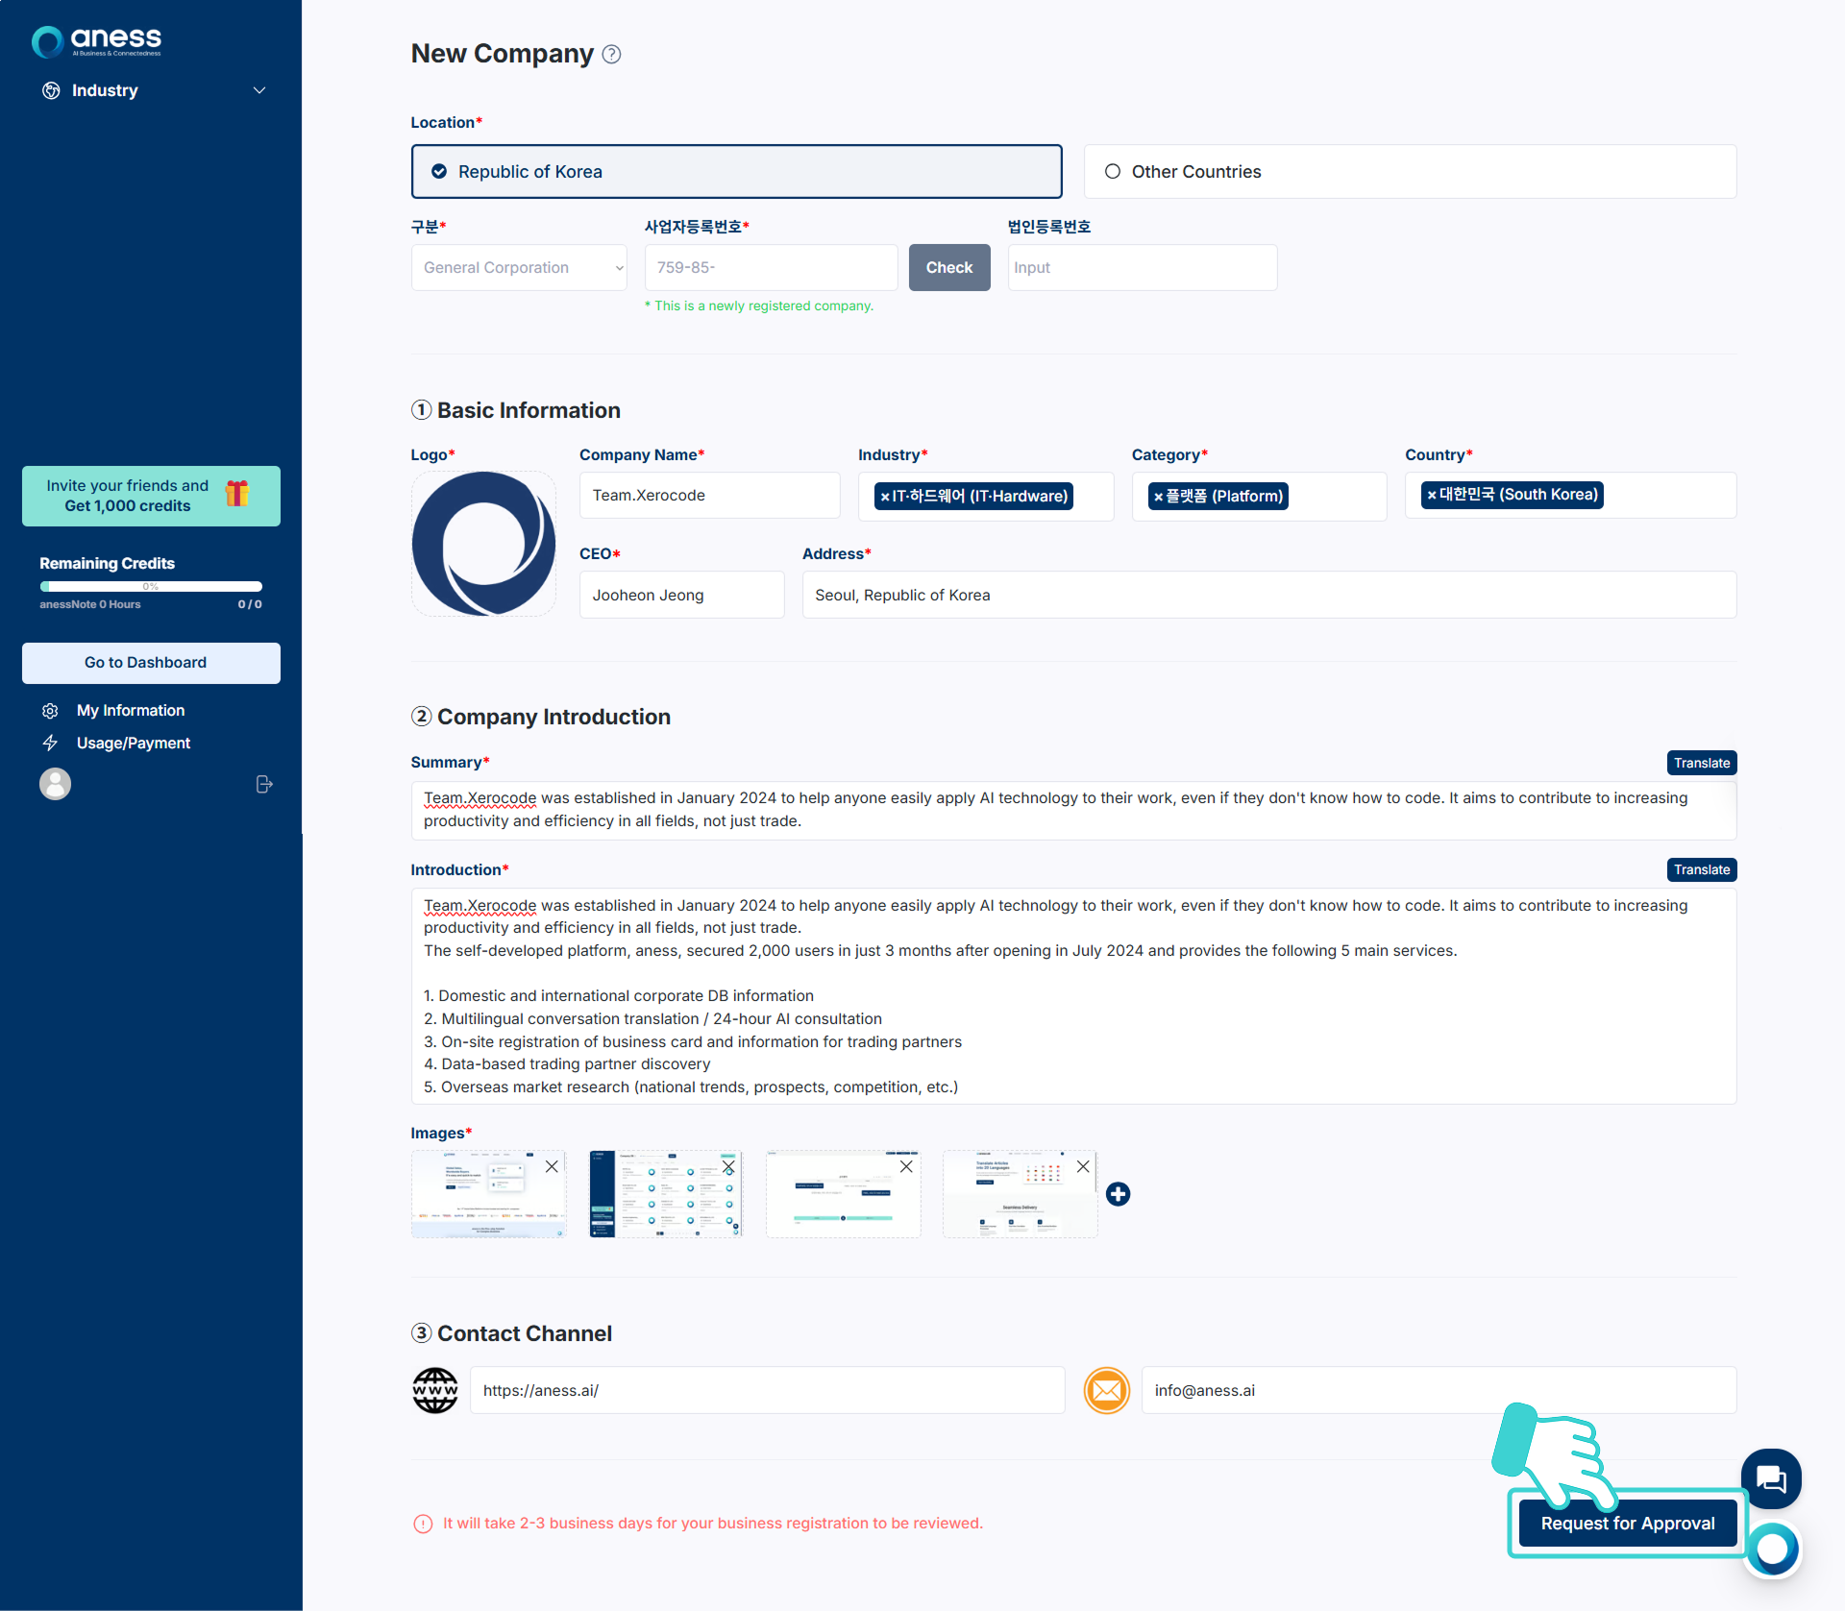This screenshot has width=1845, height=1611.
Task: Remove the Platform category tag
Action: coord(1158,497)
